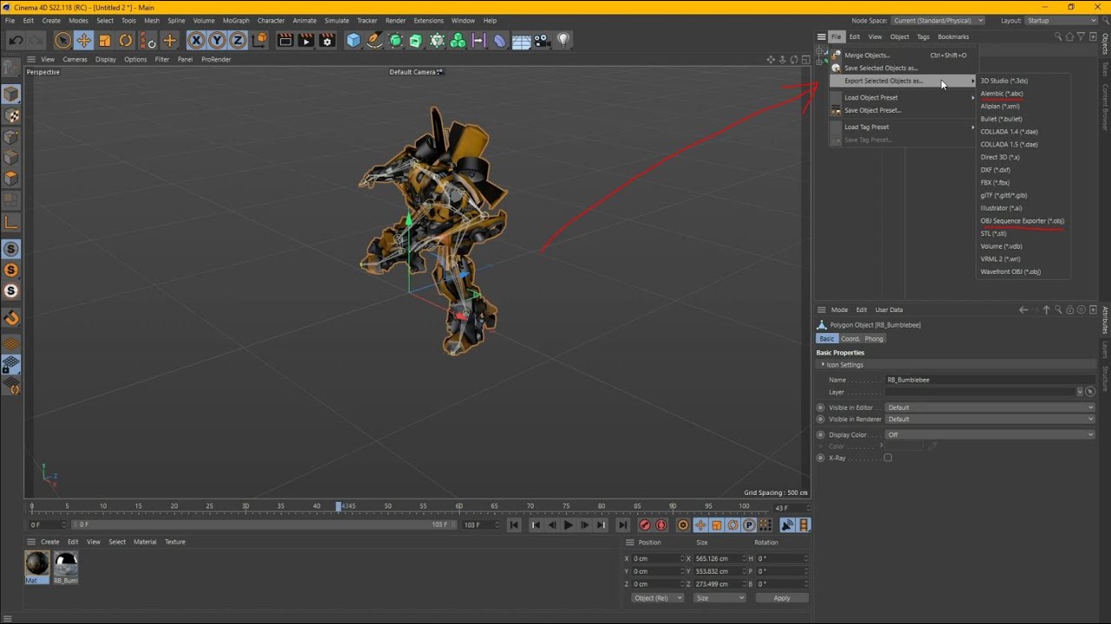Open Edit Render Settings clapperboard gear icon

[x=326, y=40]
